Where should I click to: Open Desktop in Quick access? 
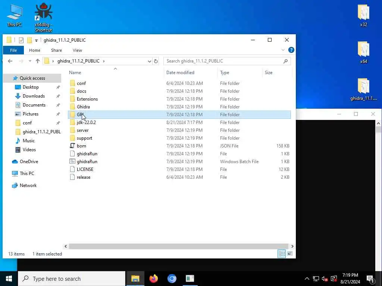31,87
